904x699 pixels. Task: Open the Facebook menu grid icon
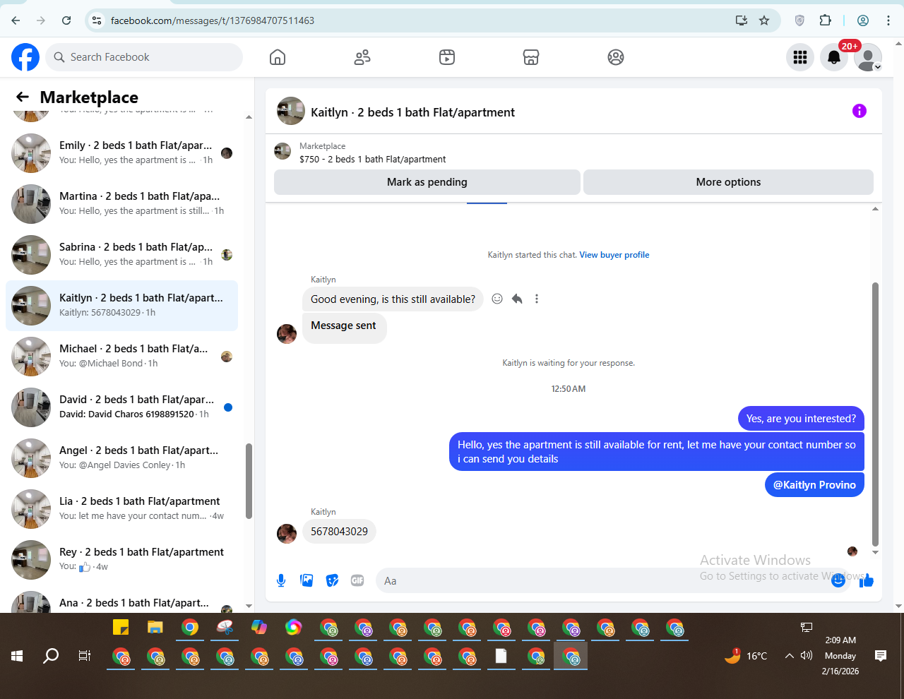pyautogui.click(x=800, y=57)
